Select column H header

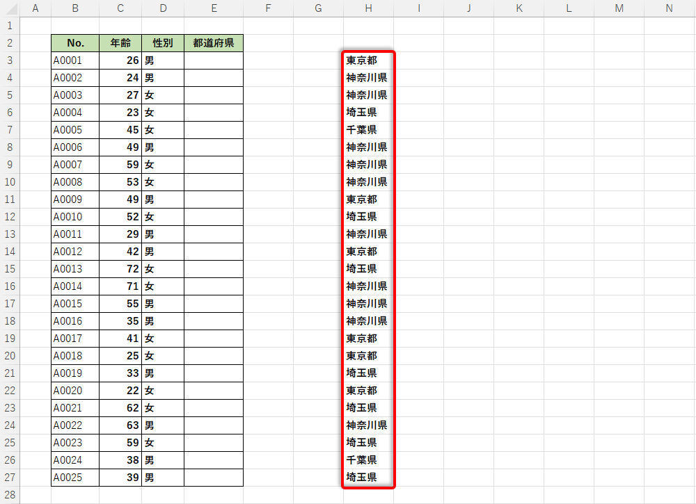(x=368, y=8)
